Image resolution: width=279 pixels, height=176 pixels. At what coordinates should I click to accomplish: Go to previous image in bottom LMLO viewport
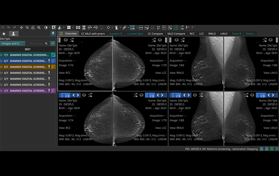[269, 95]
